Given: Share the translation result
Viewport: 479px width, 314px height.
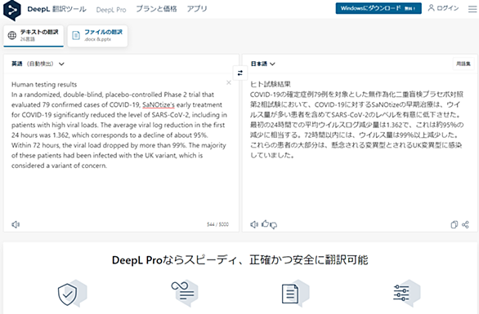Looking at the screenshot, I should pos(465,224).
